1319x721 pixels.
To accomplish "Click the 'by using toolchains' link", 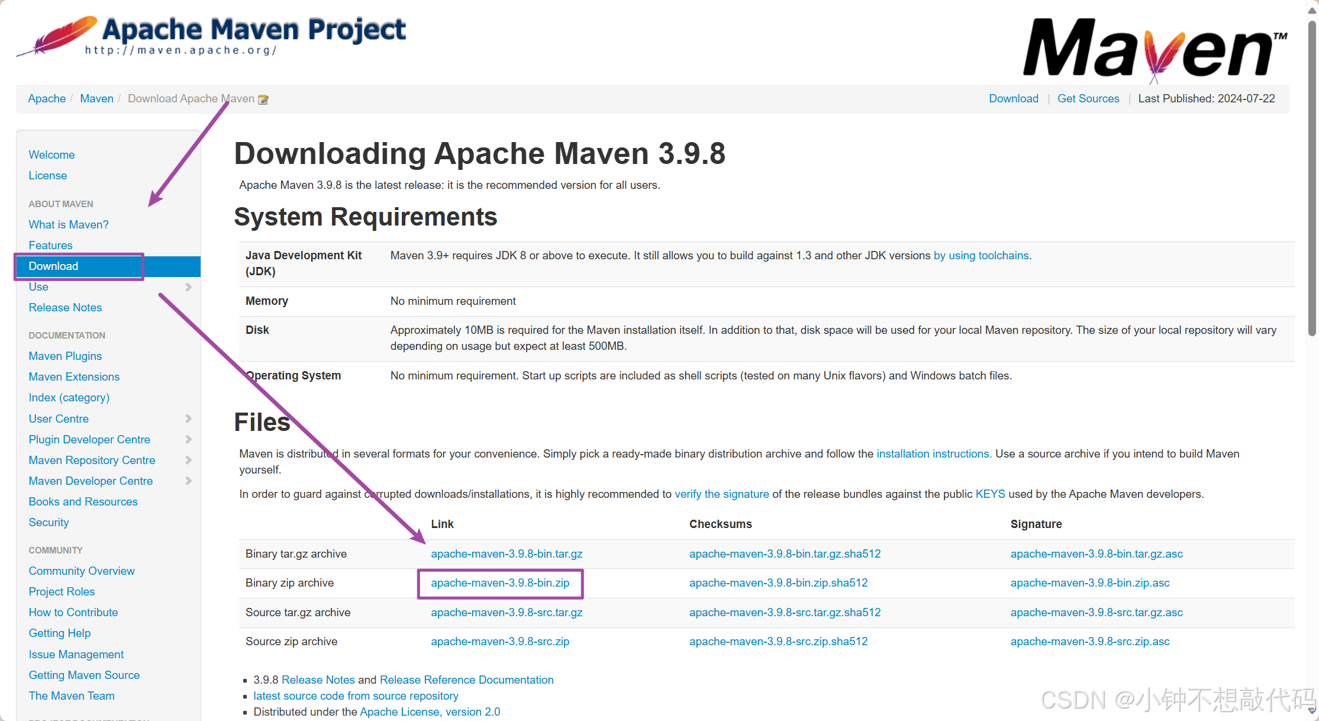I will click(x=981, y=256).
